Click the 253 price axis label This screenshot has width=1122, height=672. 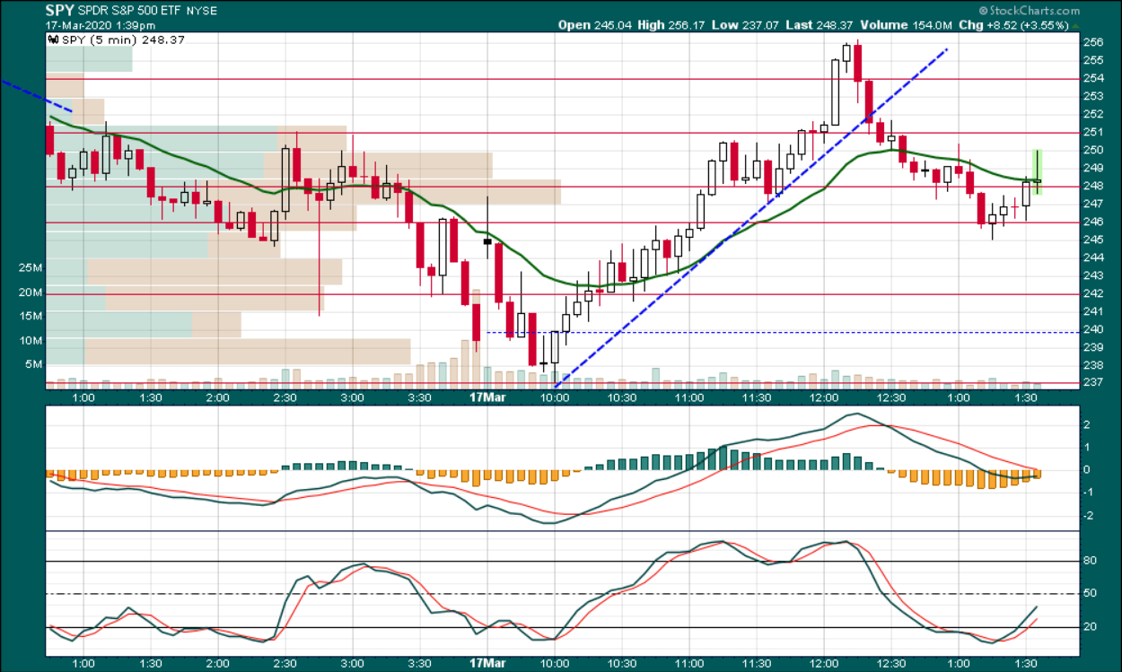point(1094,96)
